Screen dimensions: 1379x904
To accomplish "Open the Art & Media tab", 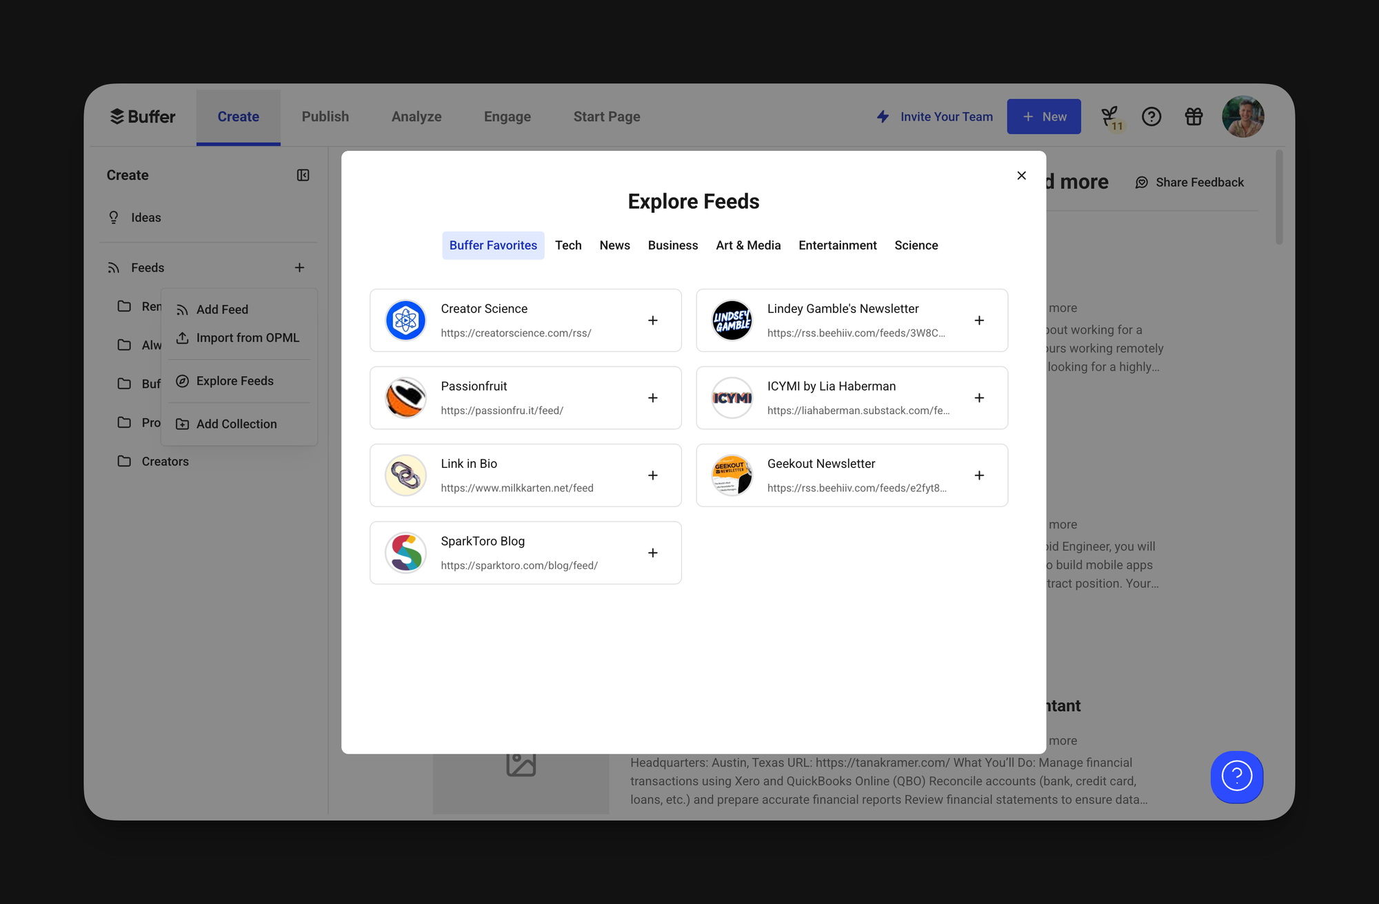I will (x=748, y=245).
